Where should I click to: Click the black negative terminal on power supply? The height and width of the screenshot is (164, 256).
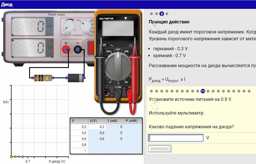coord(77,50)
